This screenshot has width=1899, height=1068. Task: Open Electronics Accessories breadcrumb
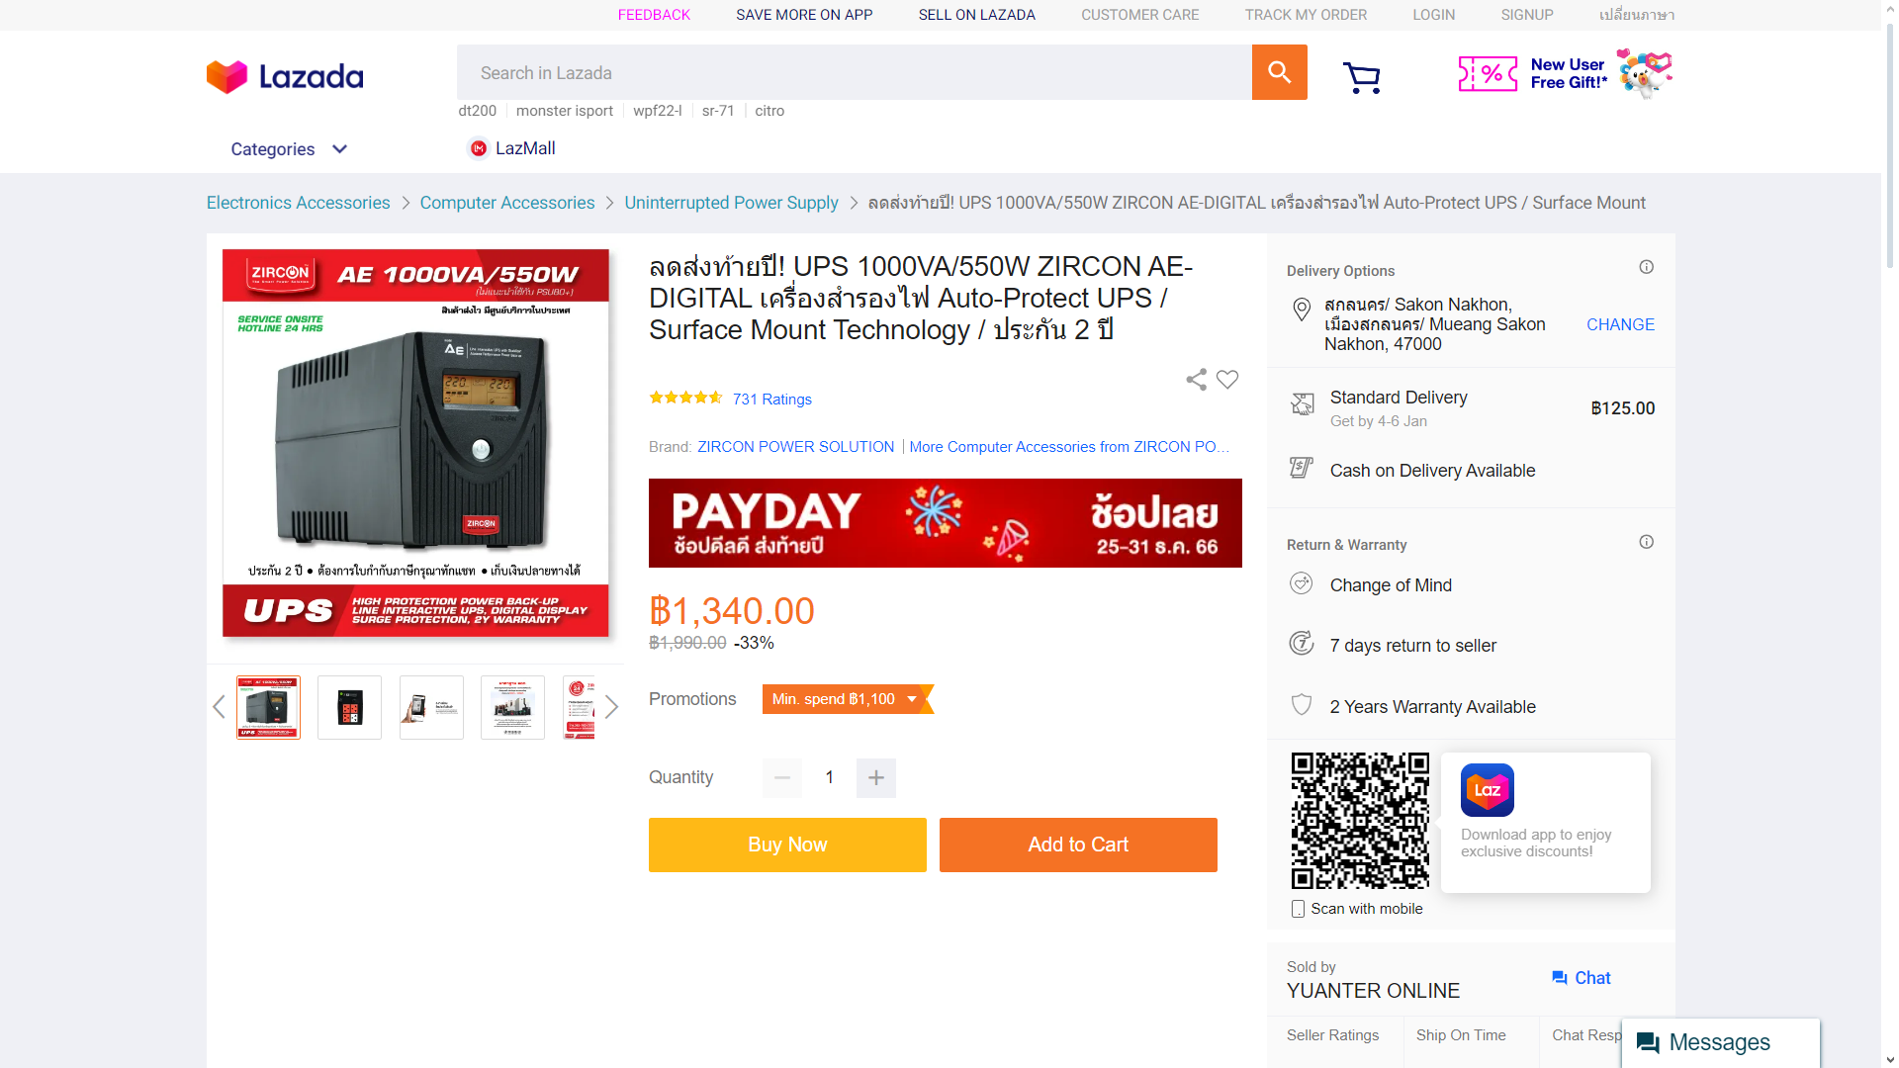click(298, 203)
